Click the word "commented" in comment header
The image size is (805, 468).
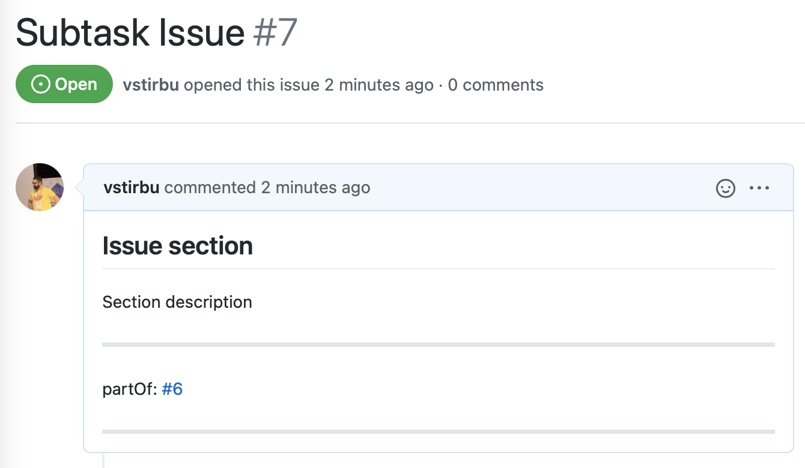pos(210,188)
